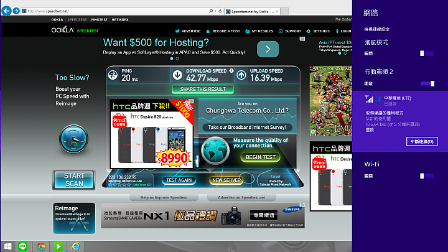The height and width of the screenshot is (252, 448).
Task: Open Help us Improve Speedtest link
Action: click(164, 197)
